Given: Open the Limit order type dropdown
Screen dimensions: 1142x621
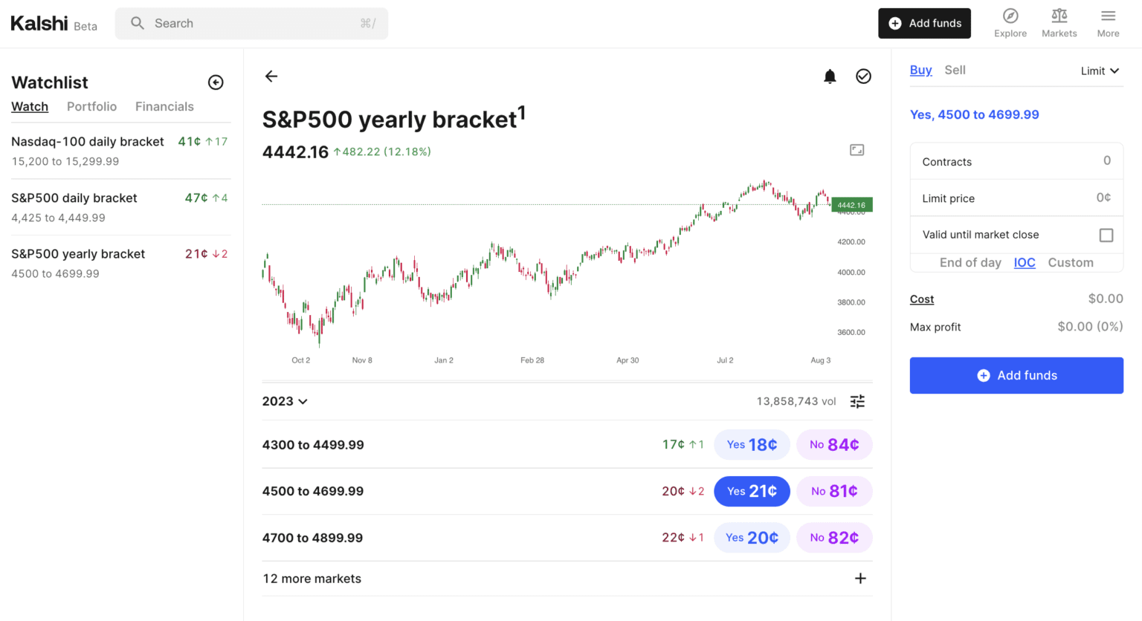Looking at the screenshot, I should (1100, 71).
